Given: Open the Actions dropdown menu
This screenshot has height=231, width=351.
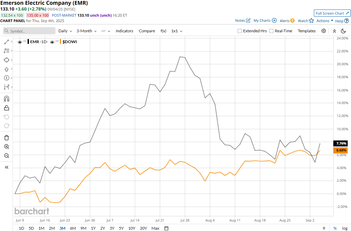Looking at the screenshot, I should [325, 21].
